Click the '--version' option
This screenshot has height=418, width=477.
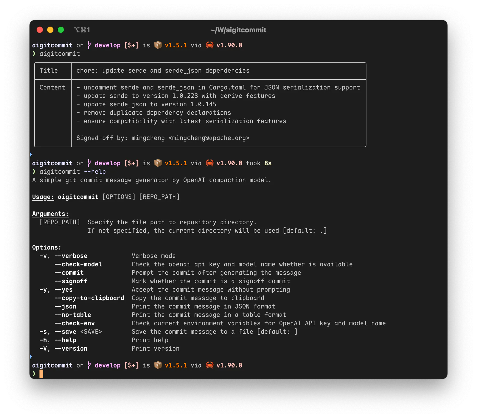[x=71, y=349]
